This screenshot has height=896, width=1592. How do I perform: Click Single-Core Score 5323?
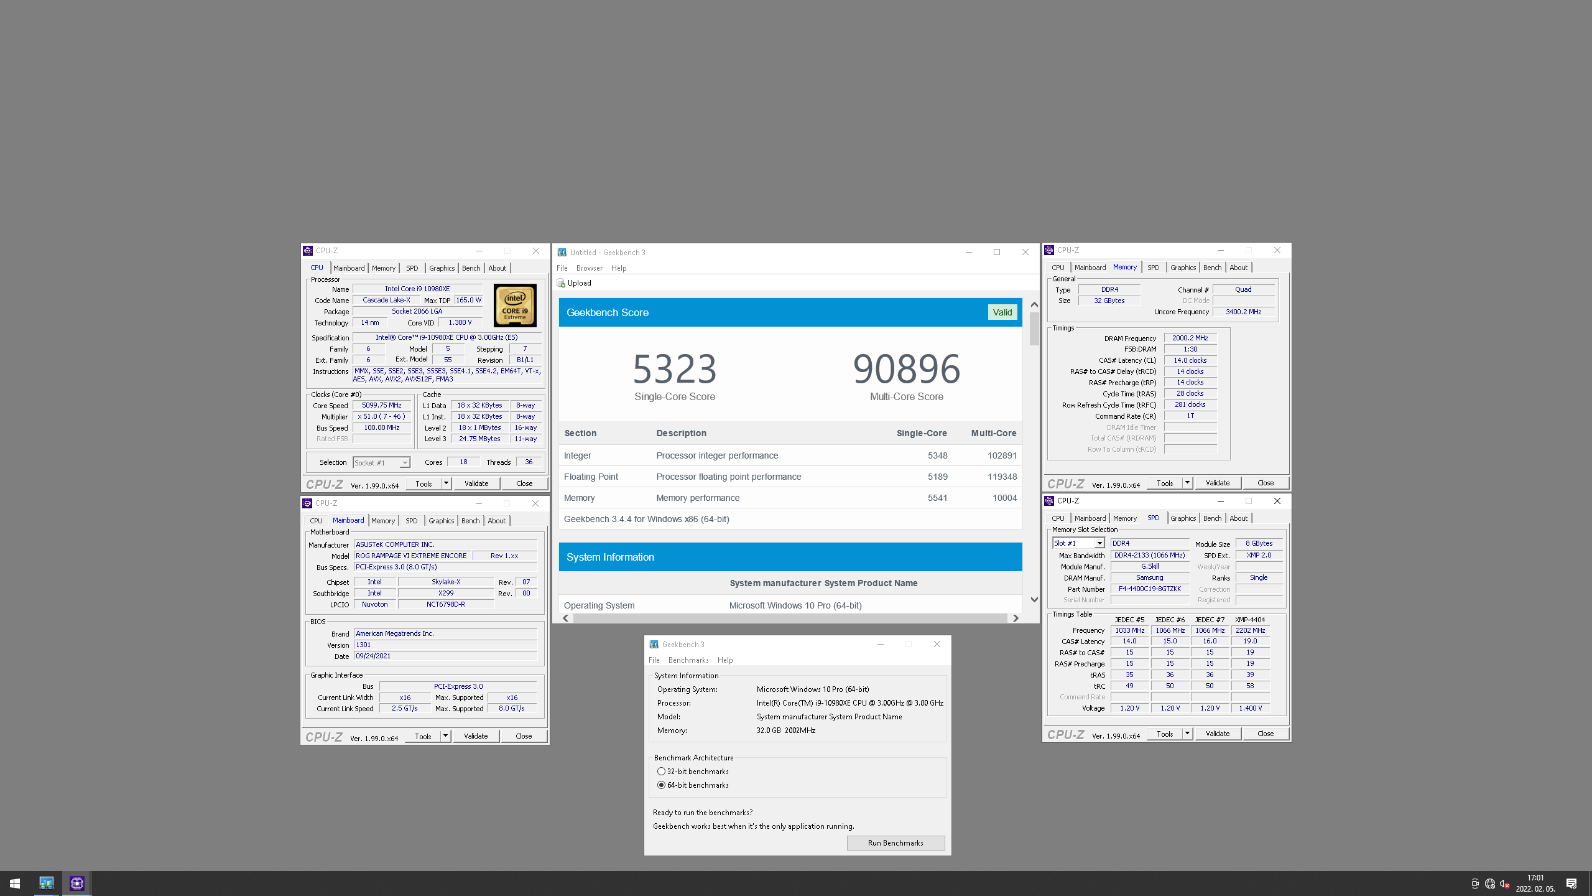click(675, 369)
